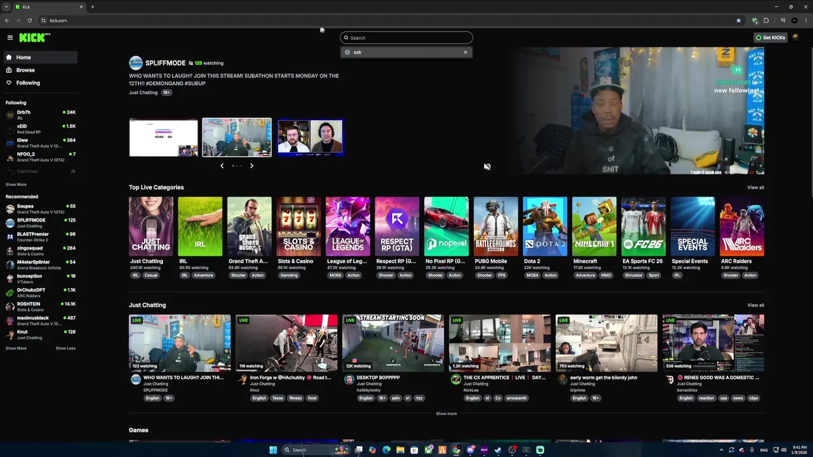Expand Following list with Show More
The image size is (813, 457).
click(16, 185)
